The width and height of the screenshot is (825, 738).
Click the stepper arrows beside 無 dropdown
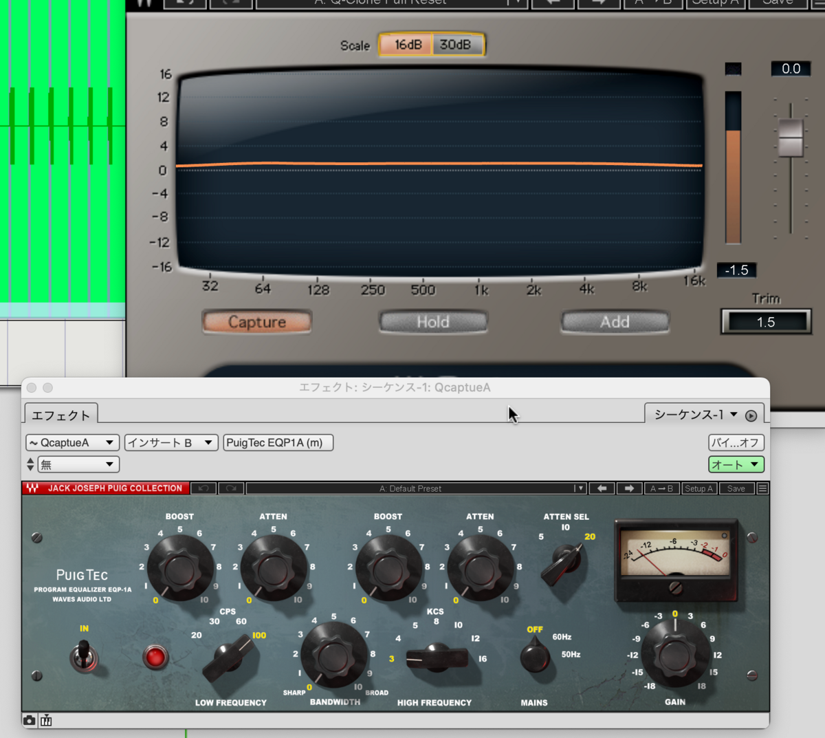[30, 464]
